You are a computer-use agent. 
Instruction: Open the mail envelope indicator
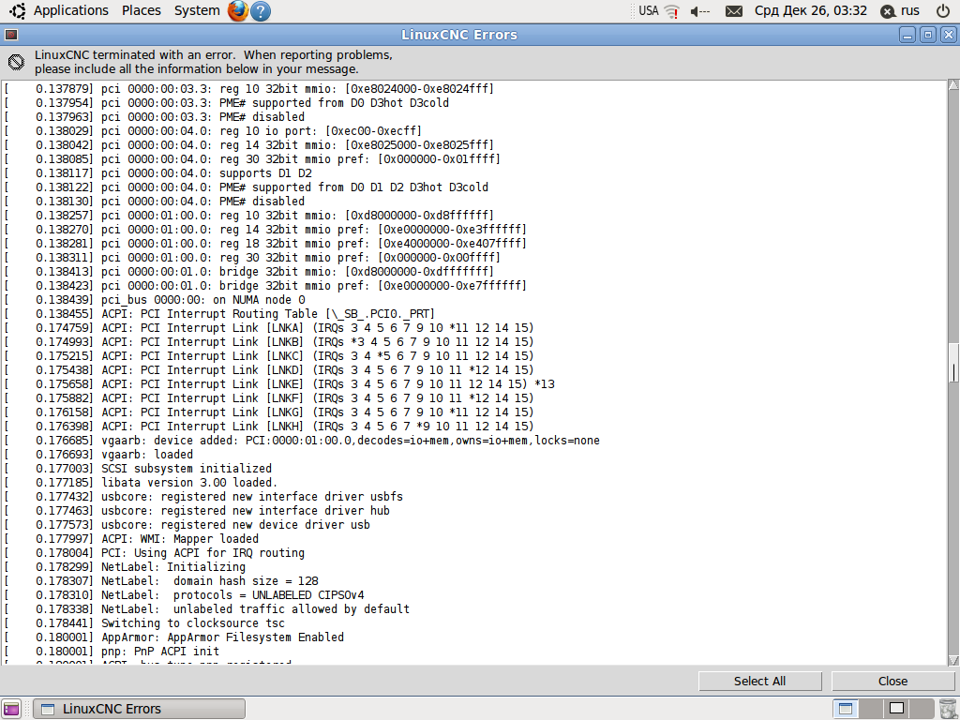pyautogui.click(x=733, y=11)
